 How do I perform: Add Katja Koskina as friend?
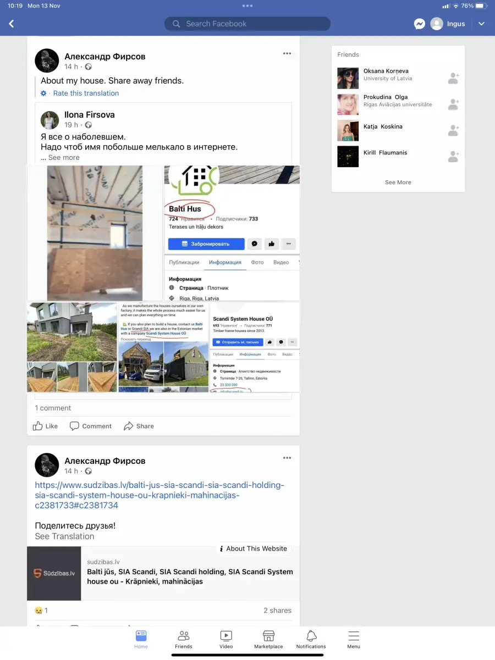(x=453, y=130)
